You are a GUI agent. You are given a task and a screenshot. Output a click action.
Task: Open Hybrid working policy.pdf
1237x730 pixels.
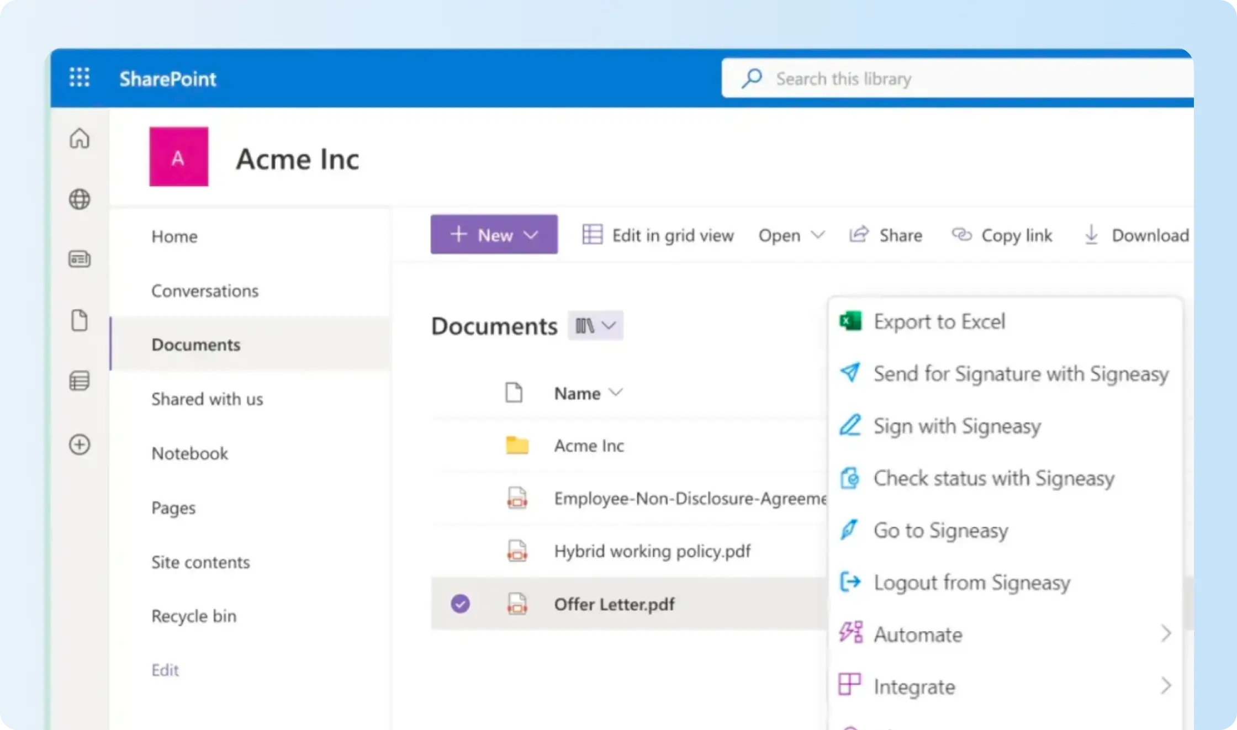coord(652,551)
